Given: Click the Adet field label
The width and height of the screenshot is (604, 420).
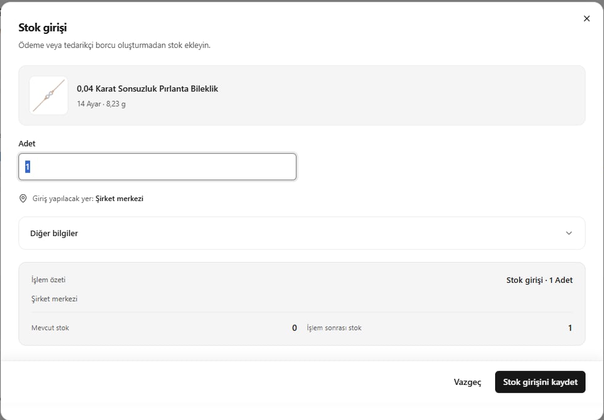Looking at the screenshot, I should (27, 144).
